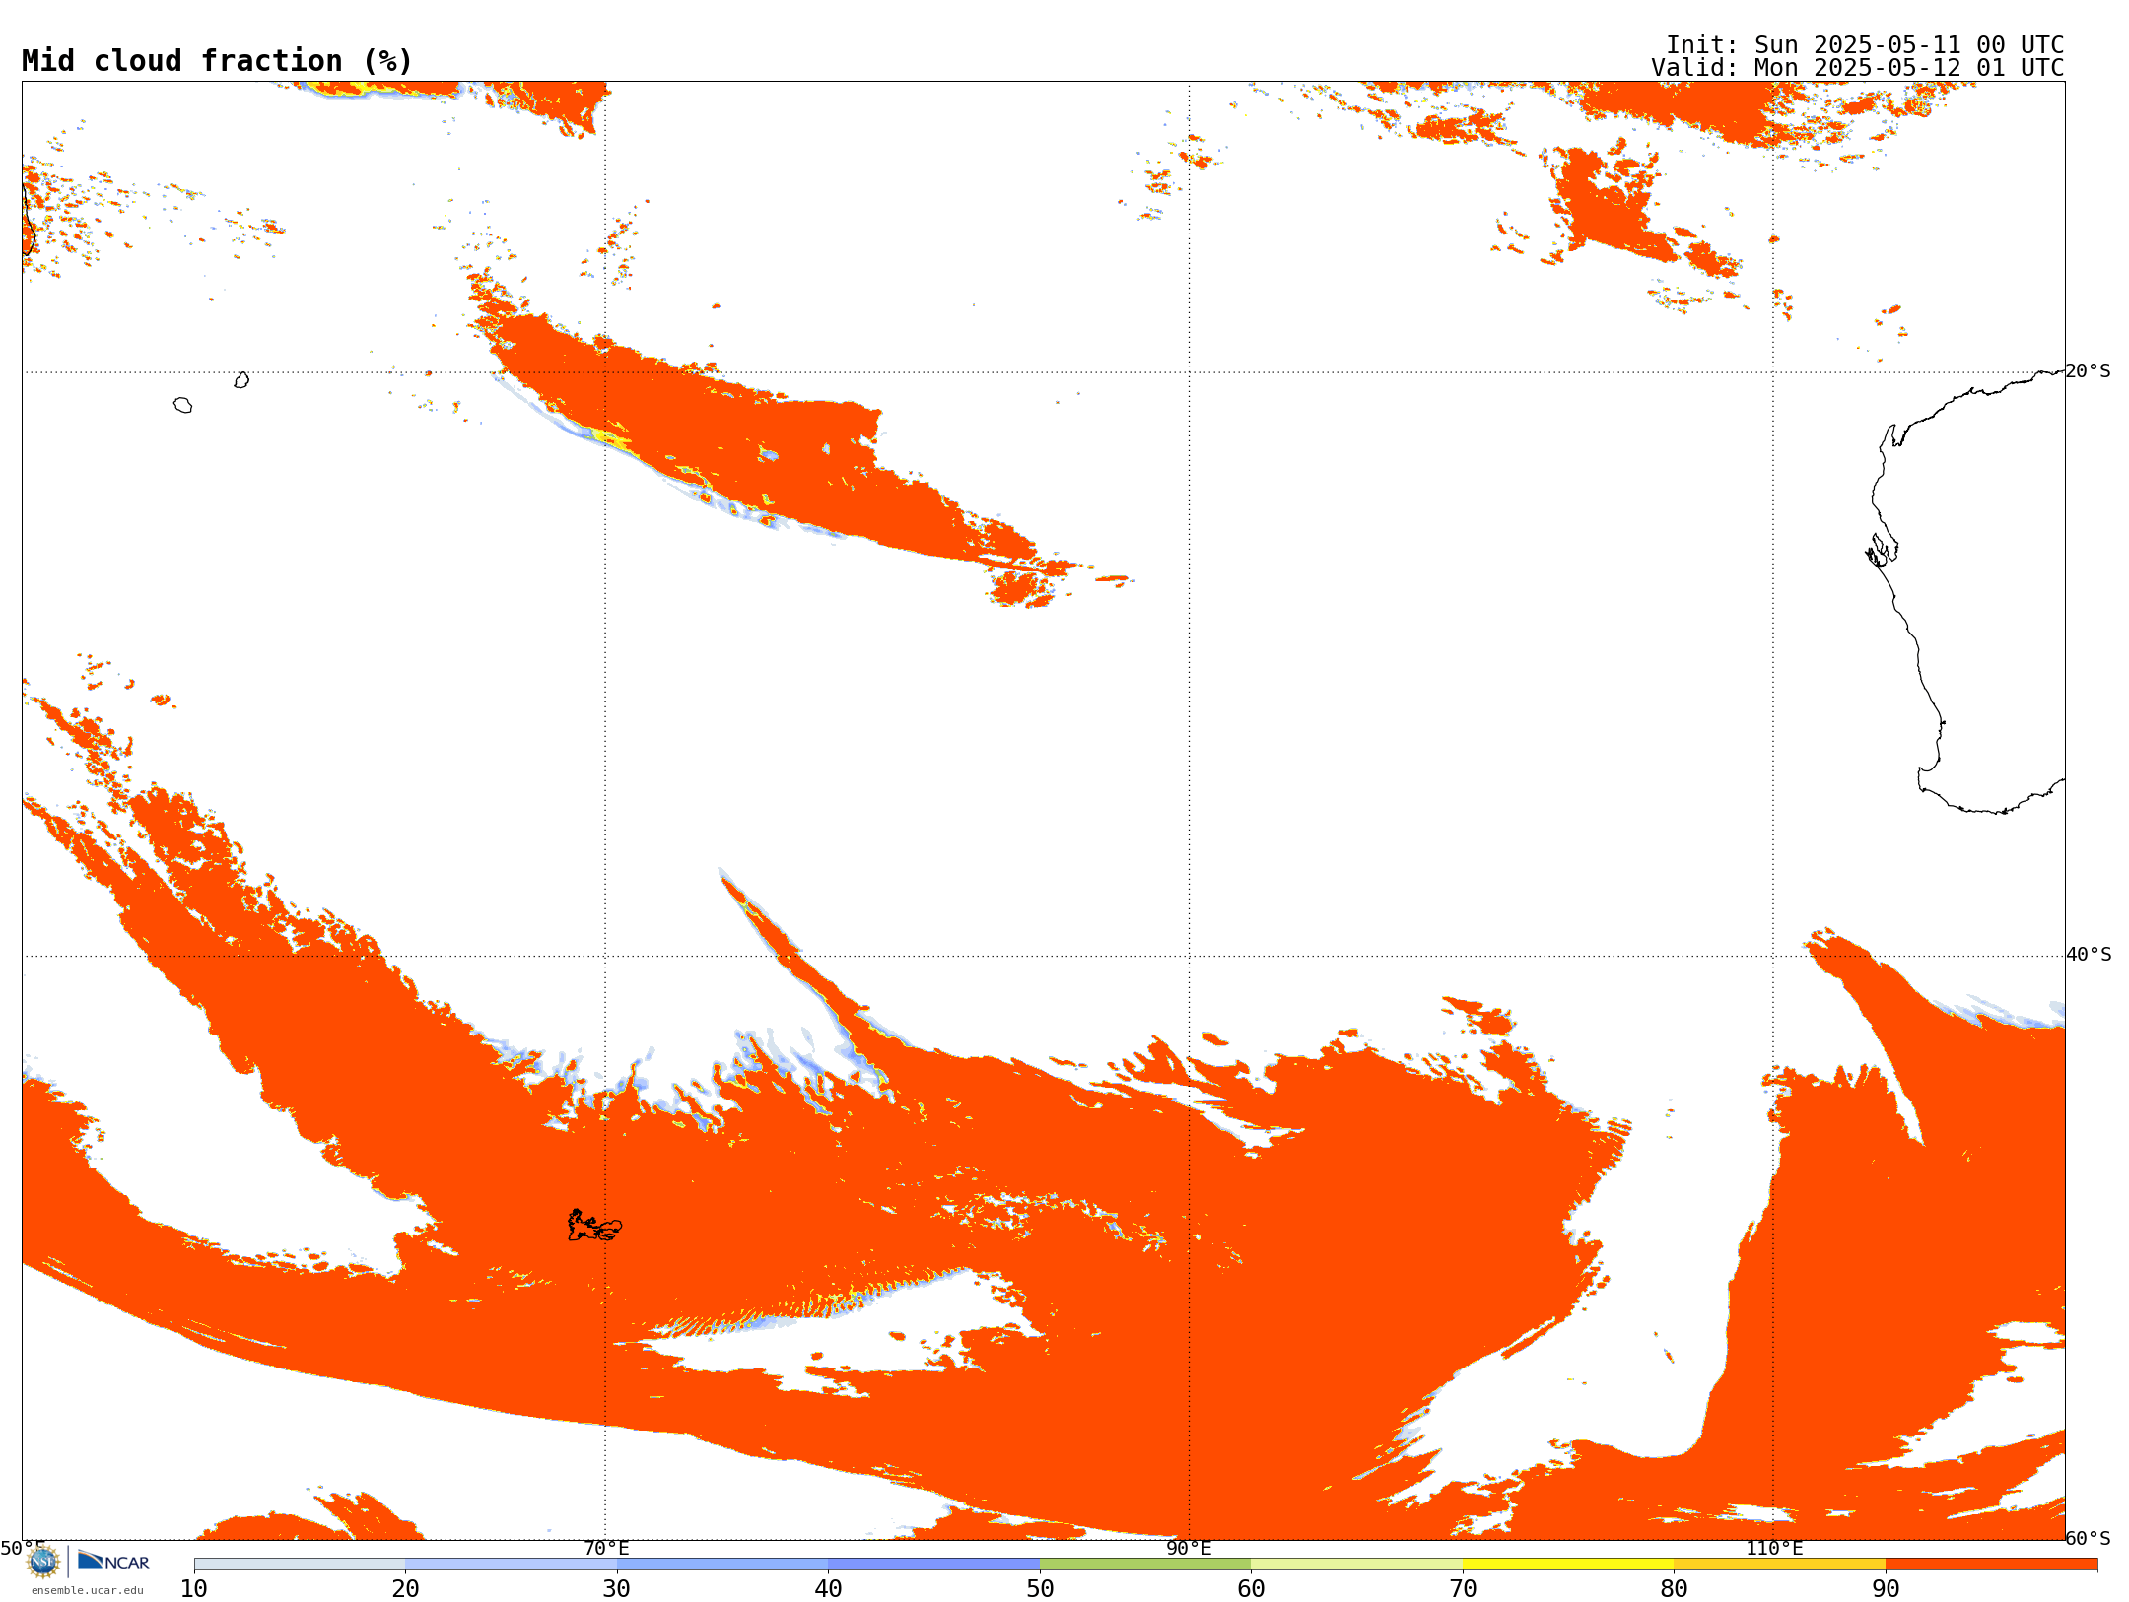2129x1602 pixels.
Task: Click the 10-20 pale gray colorbar segment
Action: coord(300,1565)
